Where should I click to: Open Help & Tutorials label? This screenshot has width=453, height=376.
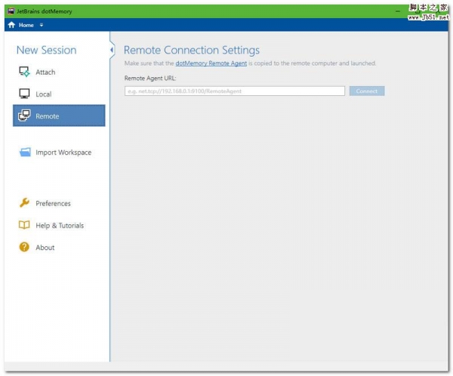coord(60,225)
